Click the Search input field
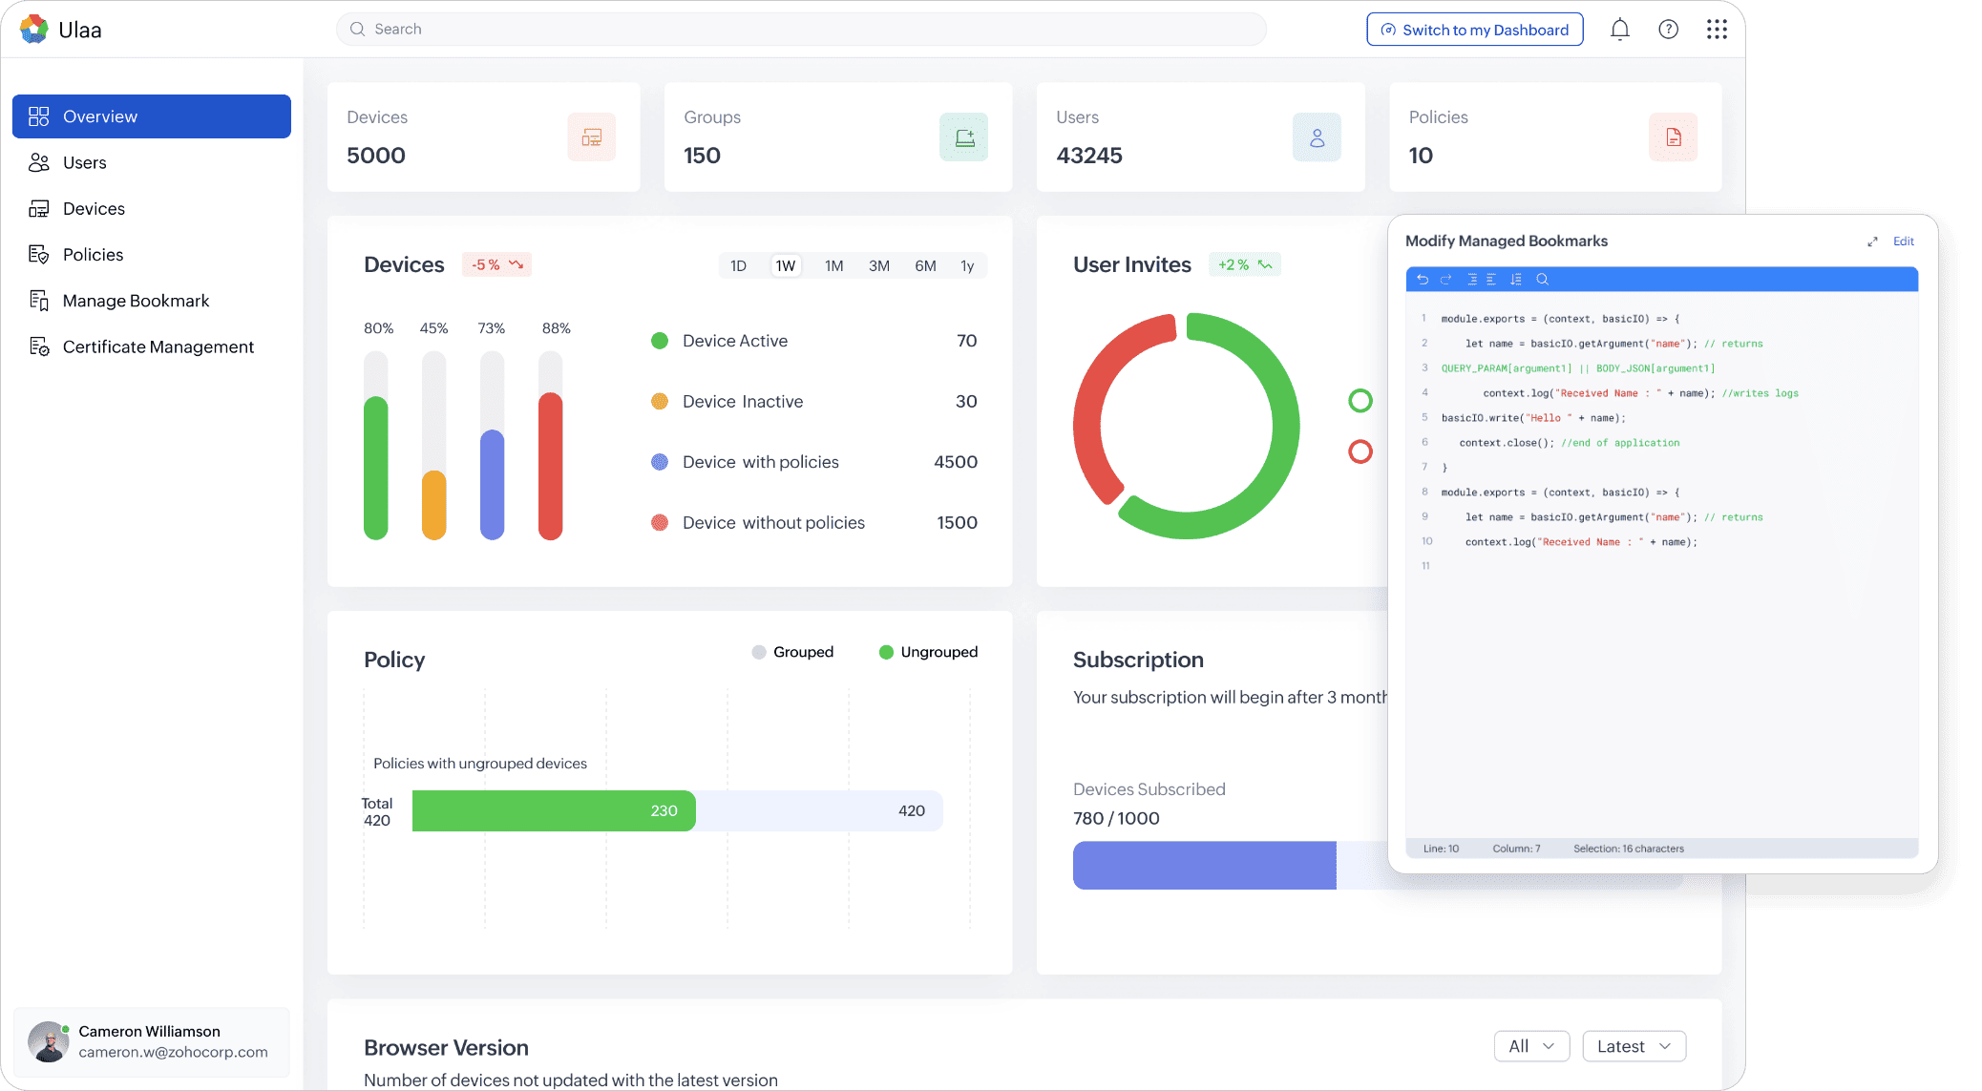 (802, 30)
